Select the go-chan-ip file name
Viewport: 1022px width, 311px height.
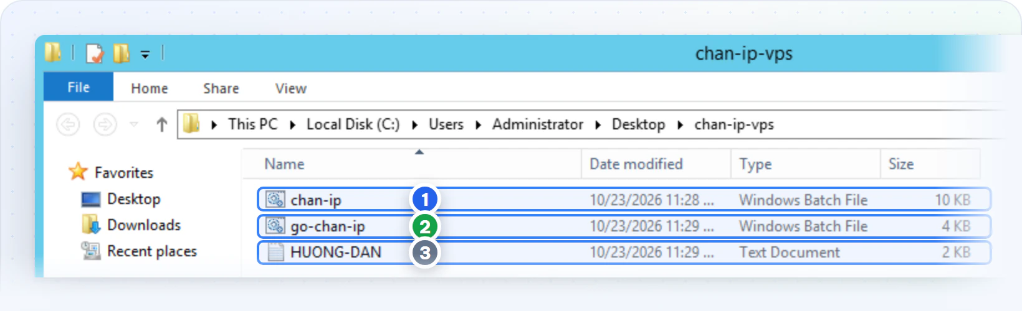point(328,226)
